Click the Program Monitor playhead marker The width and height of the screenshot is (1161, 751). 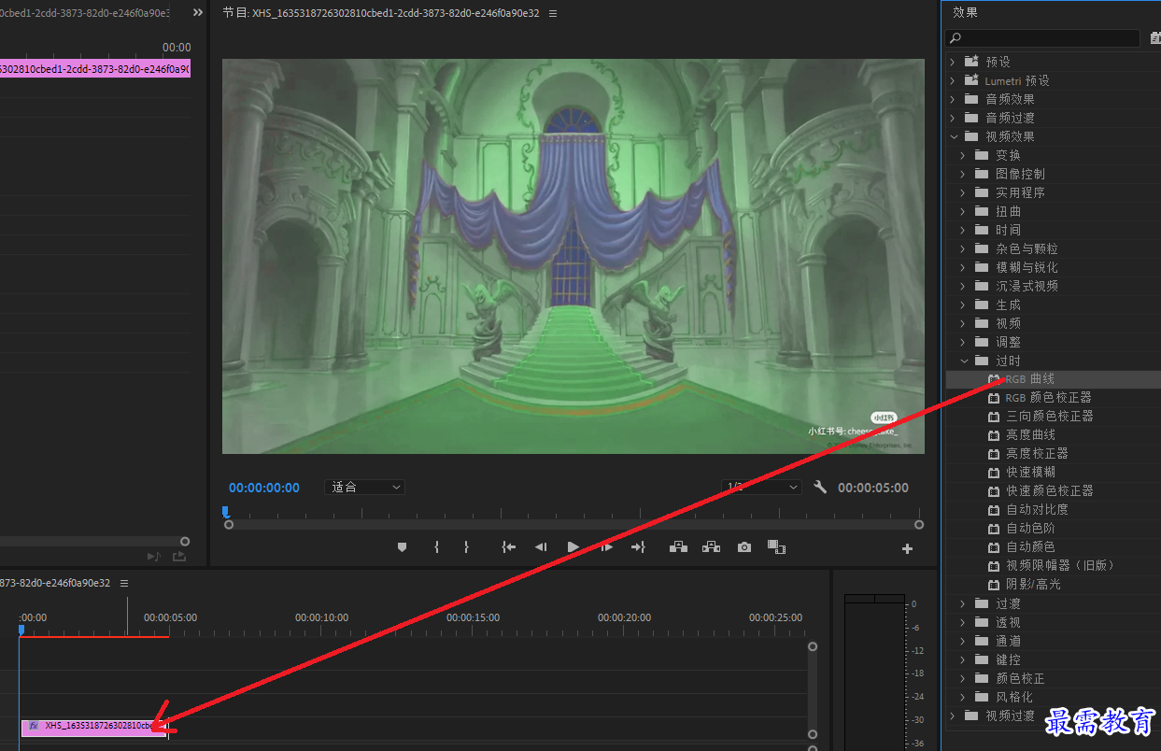226,512
